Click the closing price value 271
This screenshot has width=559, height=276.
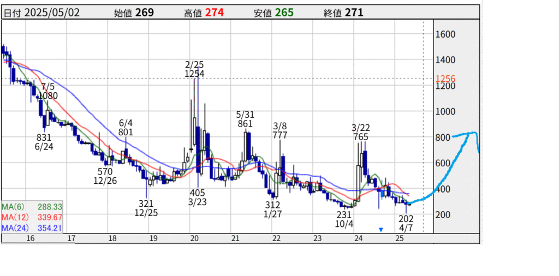354,13
